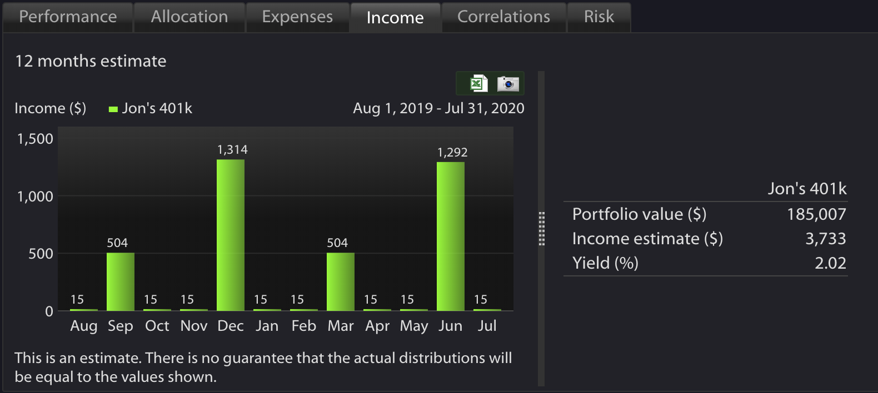The image size is (878, 393).
Task: Click the 12 months estimate heading
Action: [91, 61]
